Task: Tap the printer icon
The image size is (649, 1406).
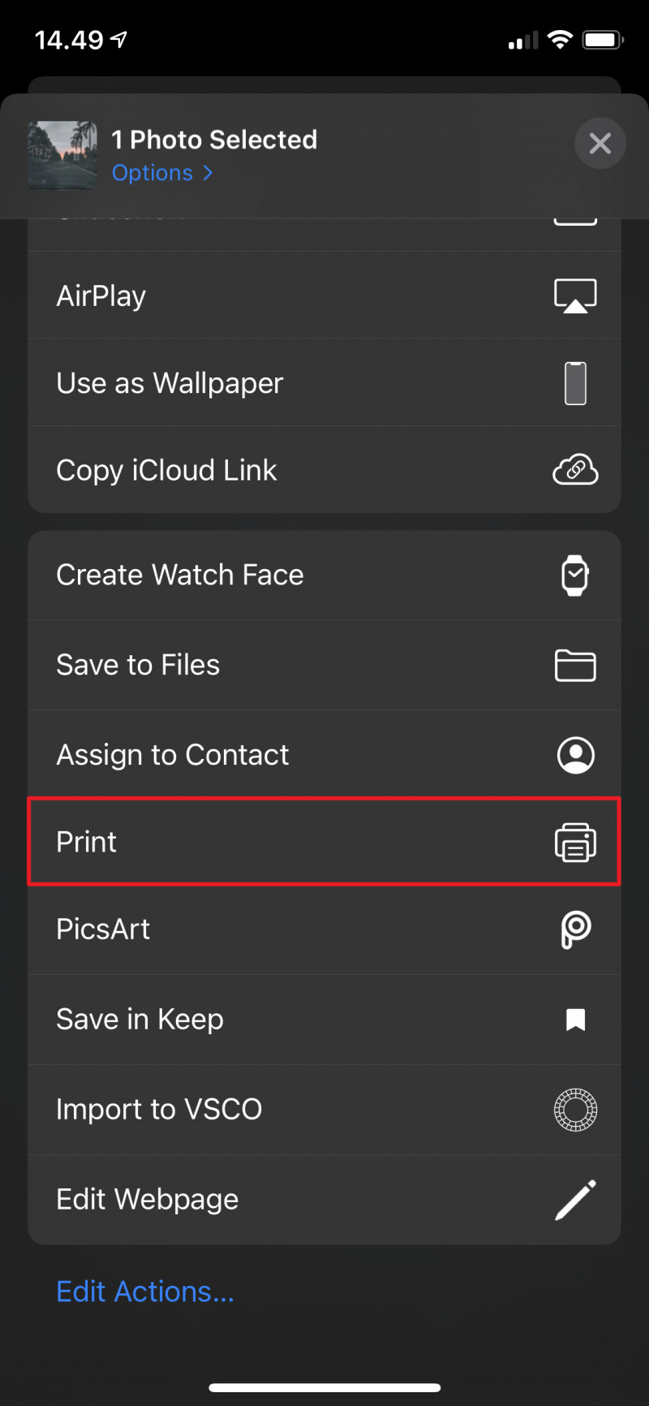Action: tap(575, 842)
